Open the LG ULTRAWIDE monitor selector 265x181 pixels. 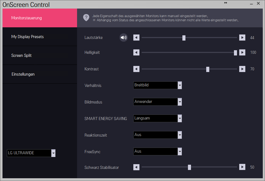click(31, 153)
